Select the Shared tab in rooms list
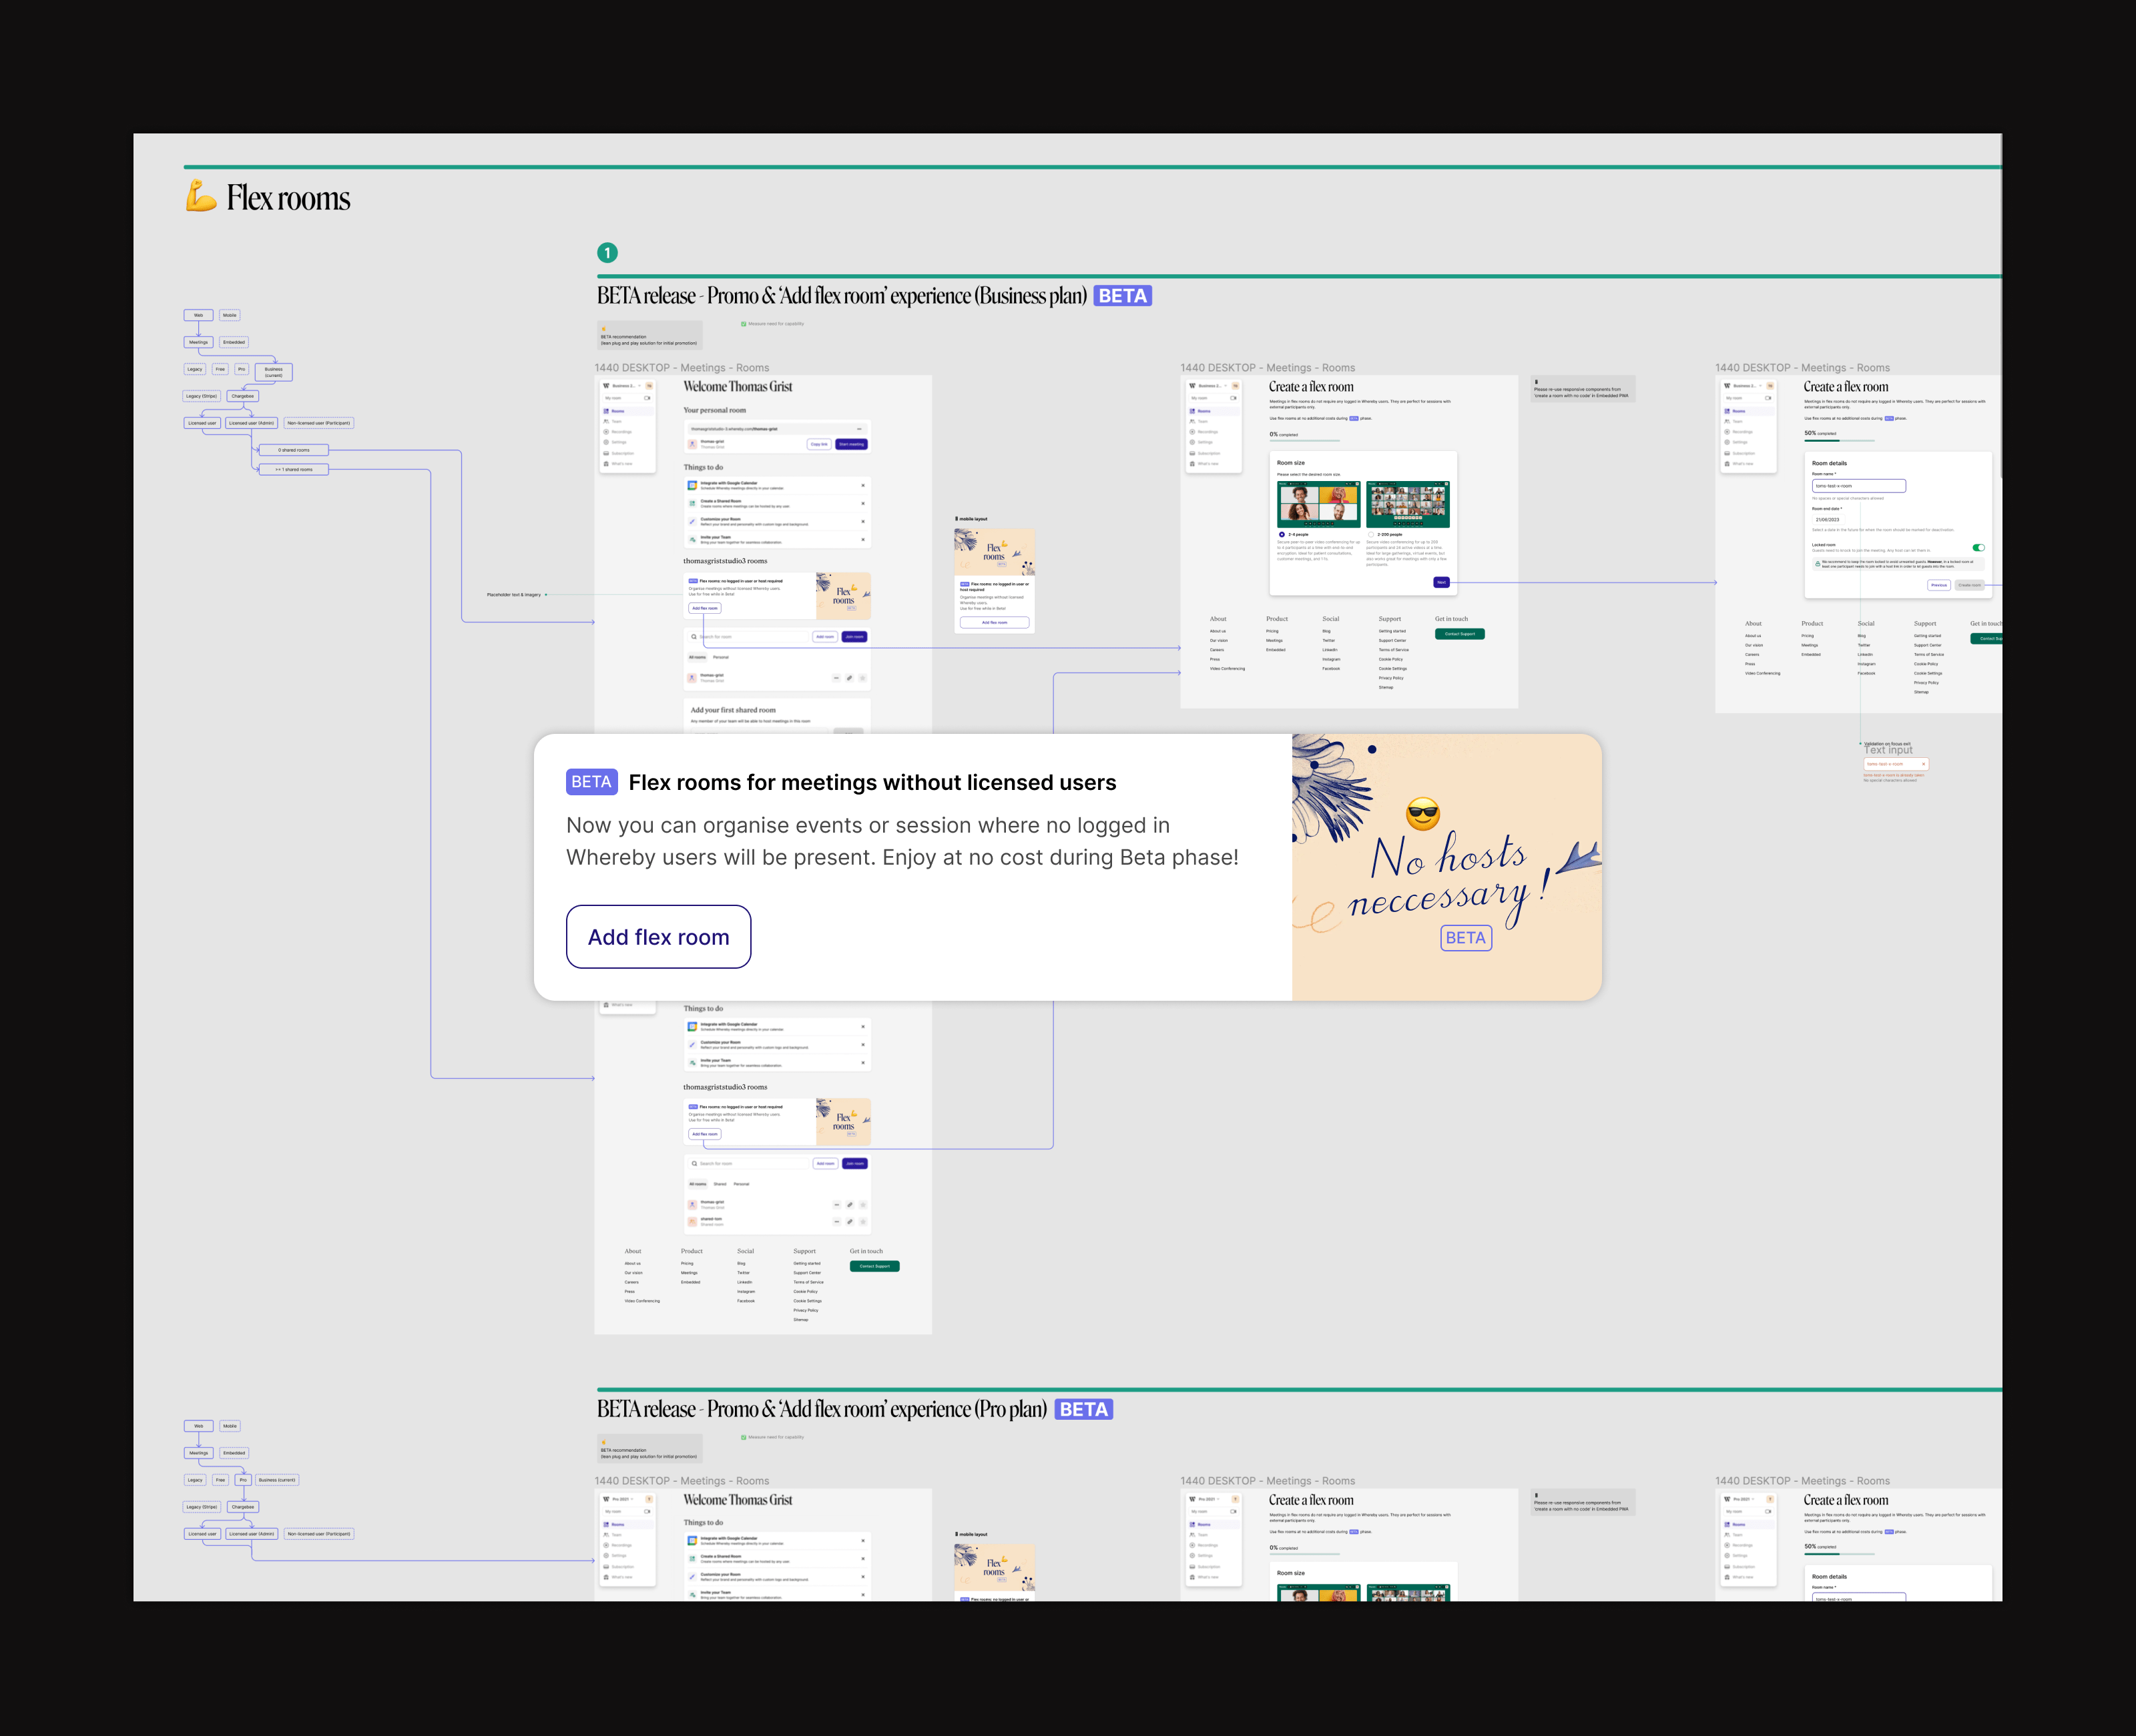The height and width of the screenshot is (1736, 2136). 720,1184
